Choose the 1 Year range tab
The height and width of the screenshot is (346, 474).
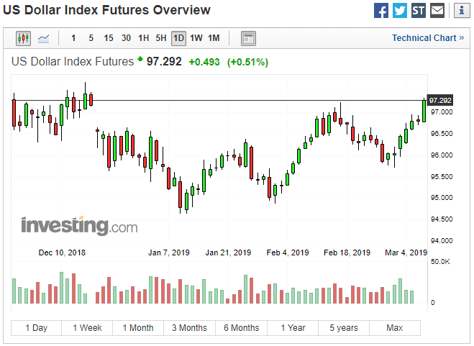click(293, 328)
